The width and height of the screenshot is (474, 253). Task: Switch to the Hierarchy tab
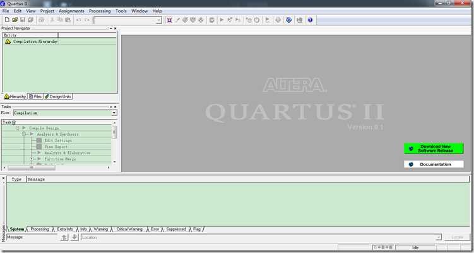click(x=15, y=97)
